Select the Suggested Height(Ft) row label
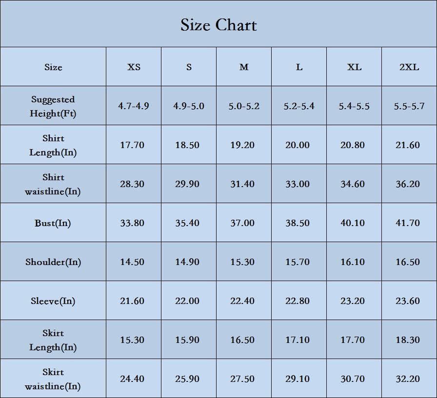The width and height of the screenshot is (437, 398). 53,106
